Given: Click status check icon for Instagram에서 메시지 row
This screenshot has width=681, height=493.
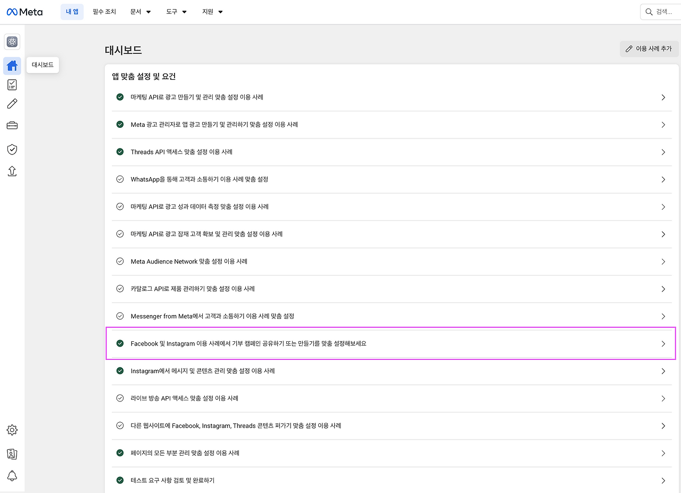Looking at the screenshot, I should pos(120,371).
